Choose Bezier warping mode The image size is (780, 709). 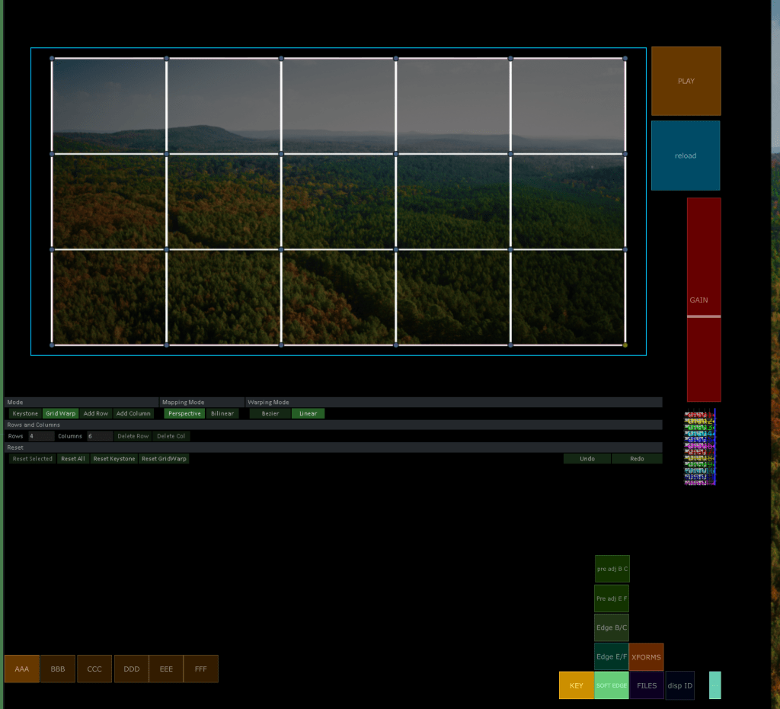click(x=270, y=413)
